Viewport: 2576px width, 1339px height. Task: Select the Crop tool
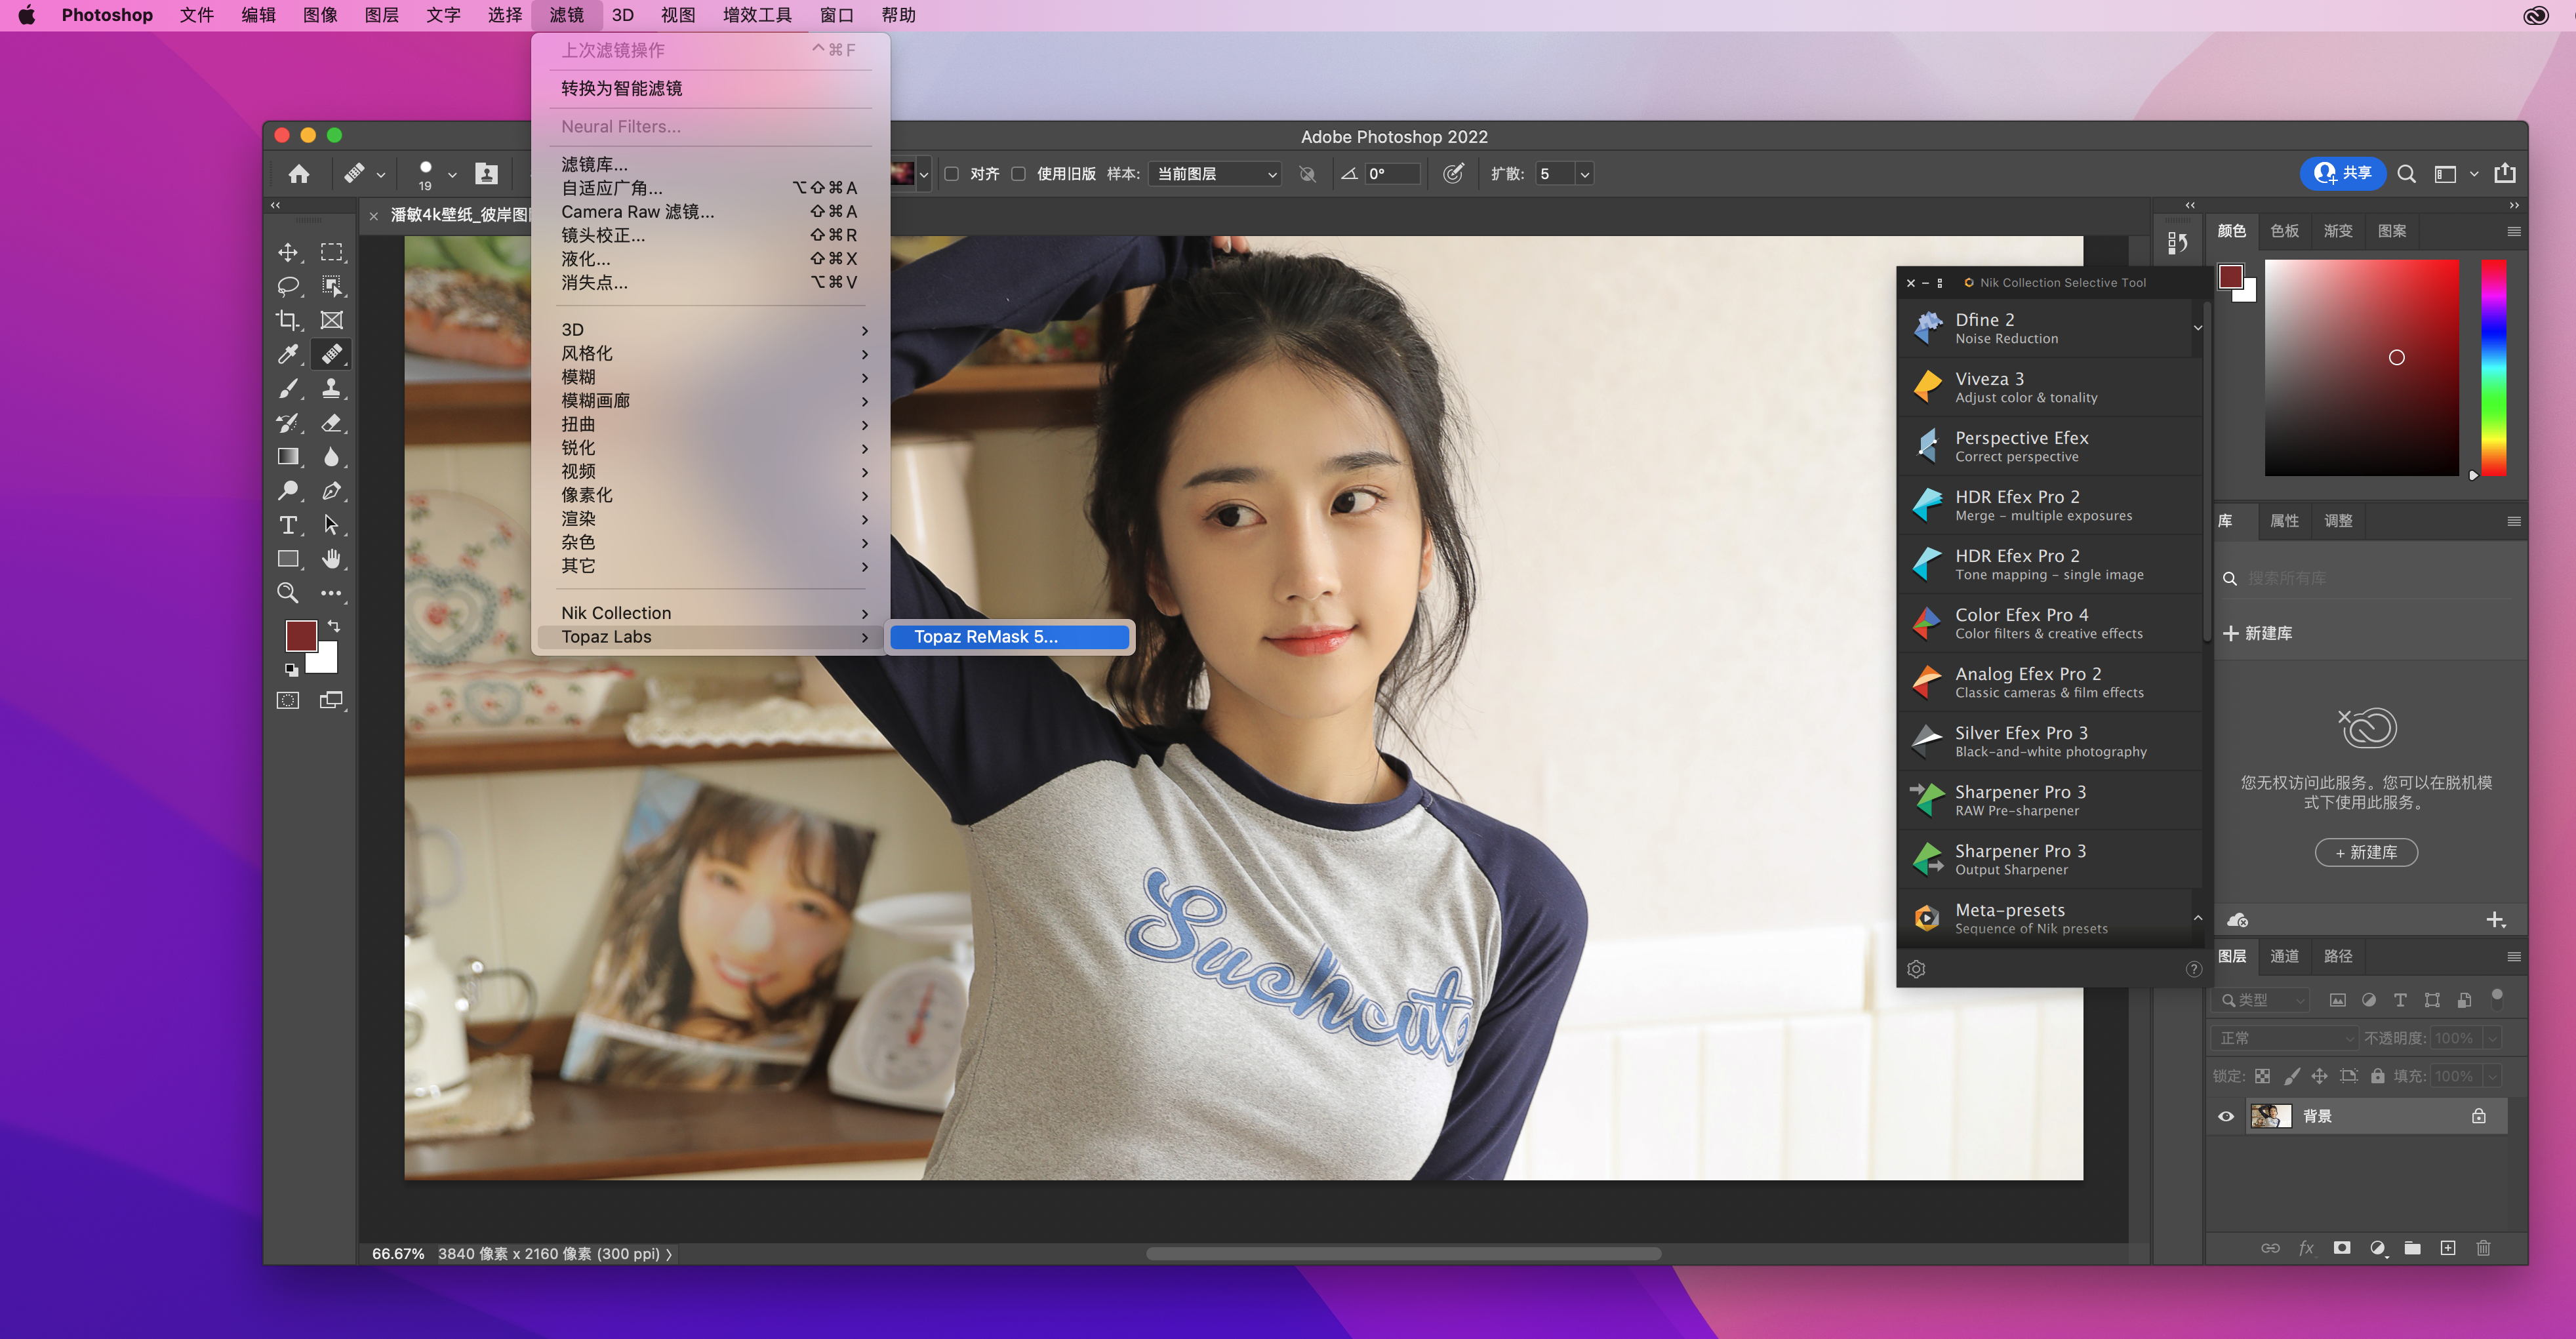[x=288, y=320]
